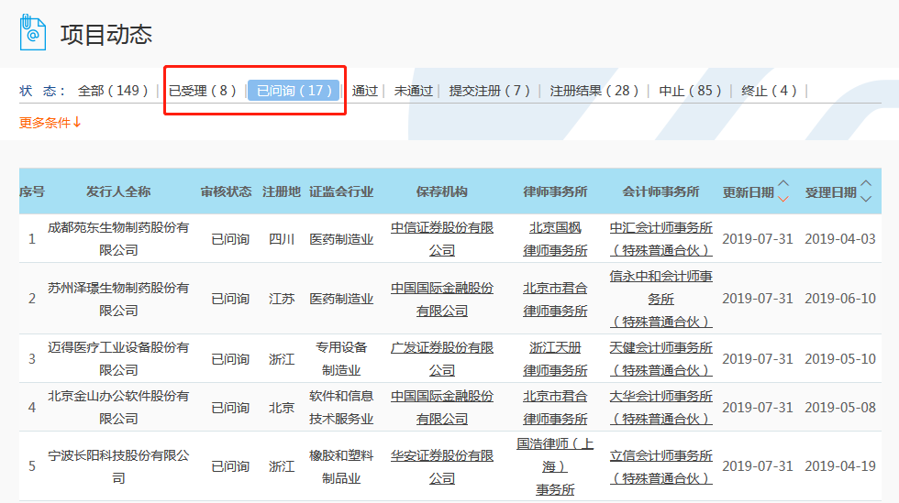Select the 未通过 status filter
This screenshot has width=899, height=503.
pyautogui.click(x=414, y=91)
